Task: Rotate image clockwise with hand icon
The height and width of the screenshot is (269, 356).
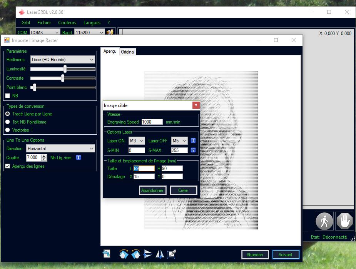Action: click(124, 254)
